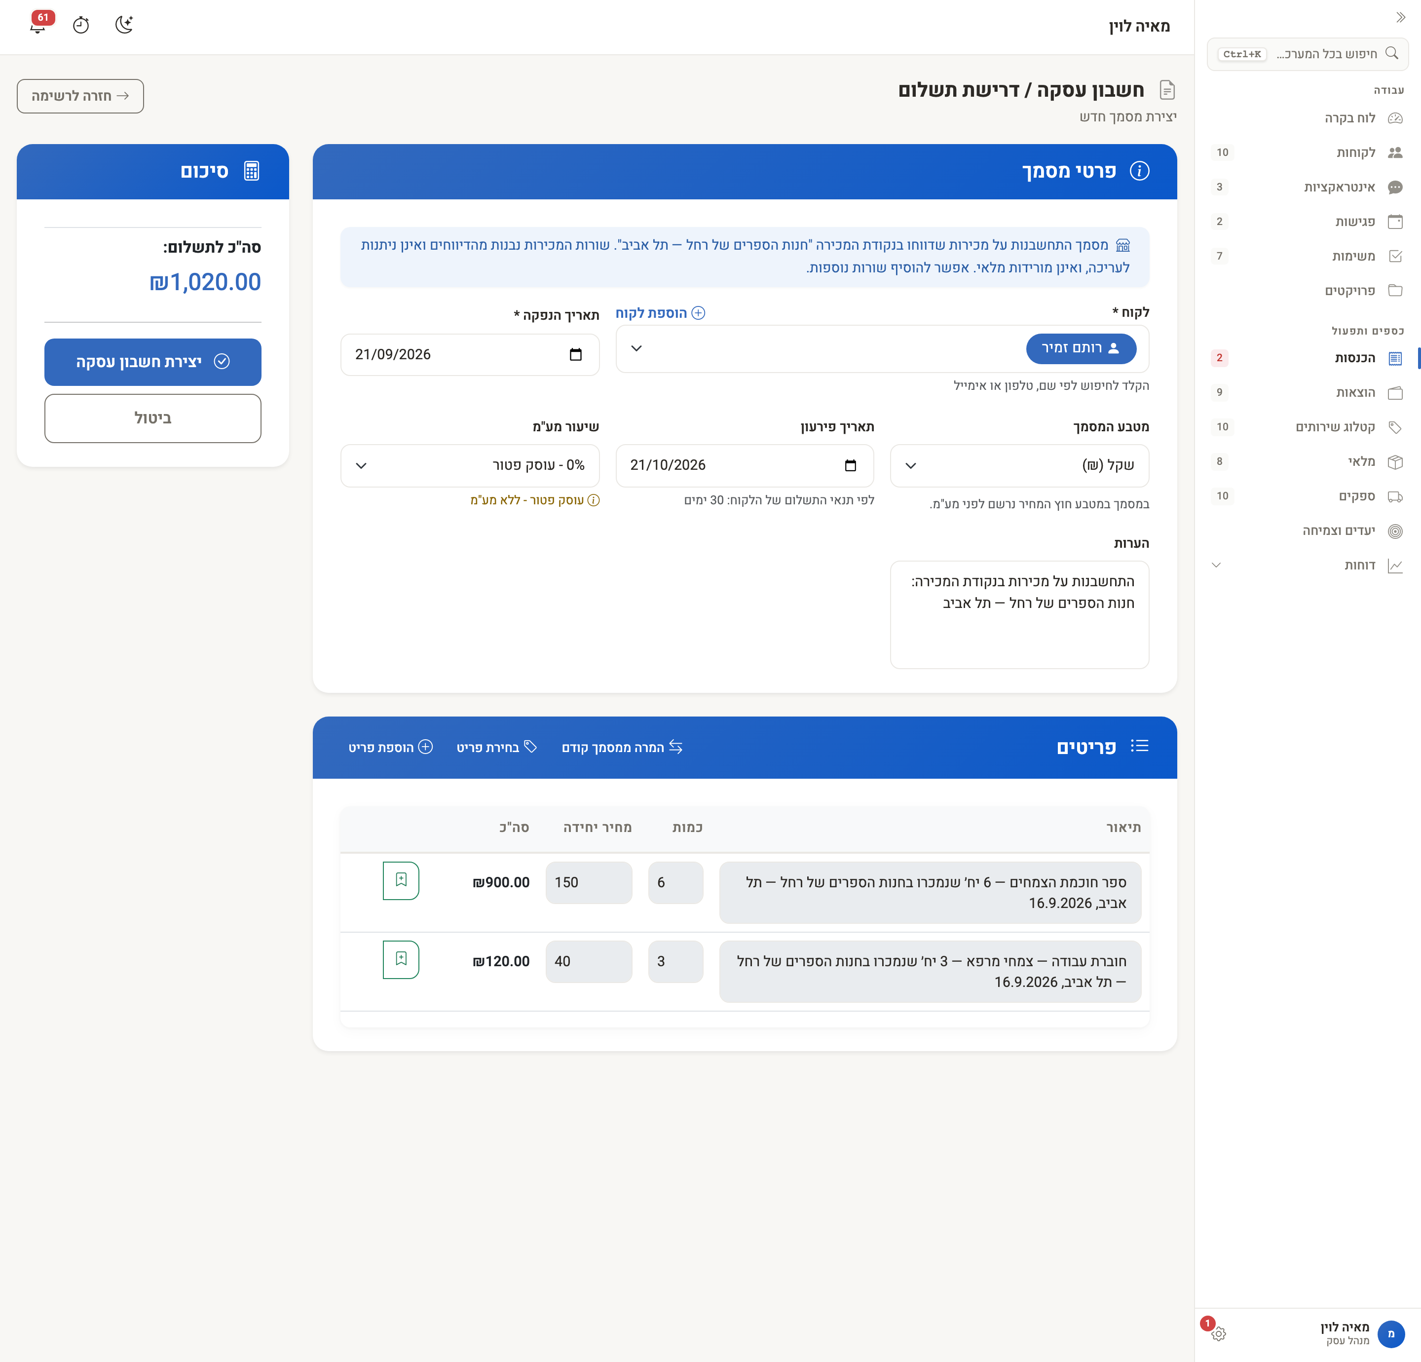Open לקוחות customers in sidebar
Image resolution: width=1421 pixels, height=1362 pixels.
1307,152
